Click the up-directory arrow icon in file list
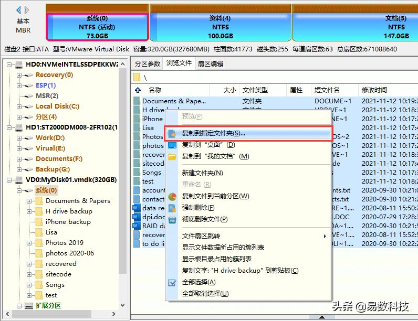This screenshot has width=418, height=321. pyautogui.click(x=138, y=90)
